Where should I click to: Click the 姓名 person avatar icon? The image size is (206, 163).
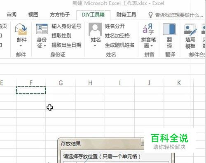pos(95,29)
